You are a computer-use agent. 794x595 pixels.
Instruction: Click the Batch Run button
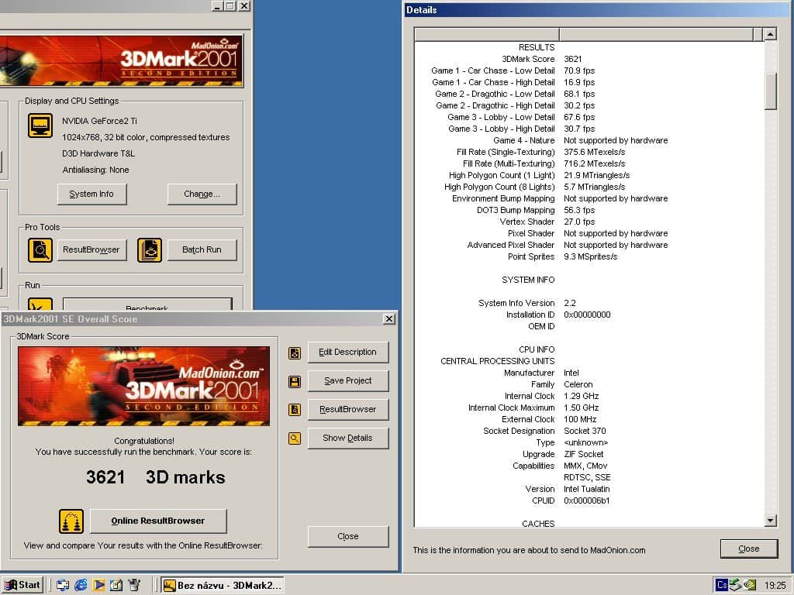(202, 249)
